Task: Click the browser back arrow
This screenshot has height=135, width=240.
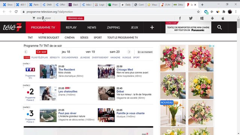Action: (4, 12)
